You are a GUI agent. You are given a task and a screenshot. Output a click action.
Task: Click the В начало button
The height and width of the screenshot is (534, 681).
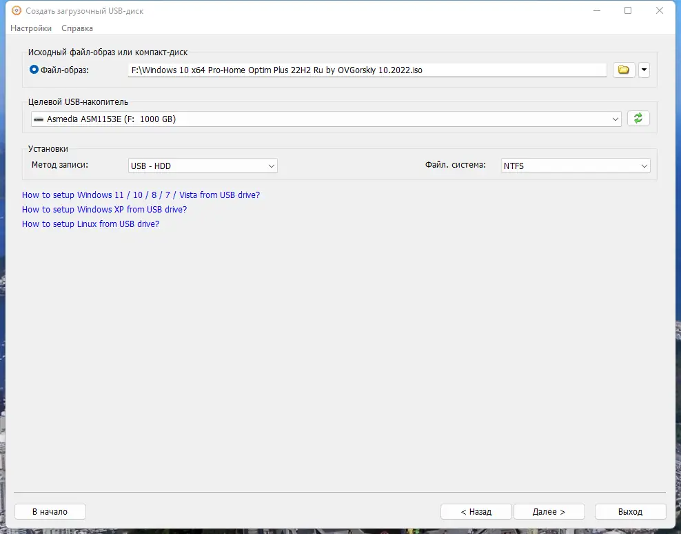click(x=50, y=512)
